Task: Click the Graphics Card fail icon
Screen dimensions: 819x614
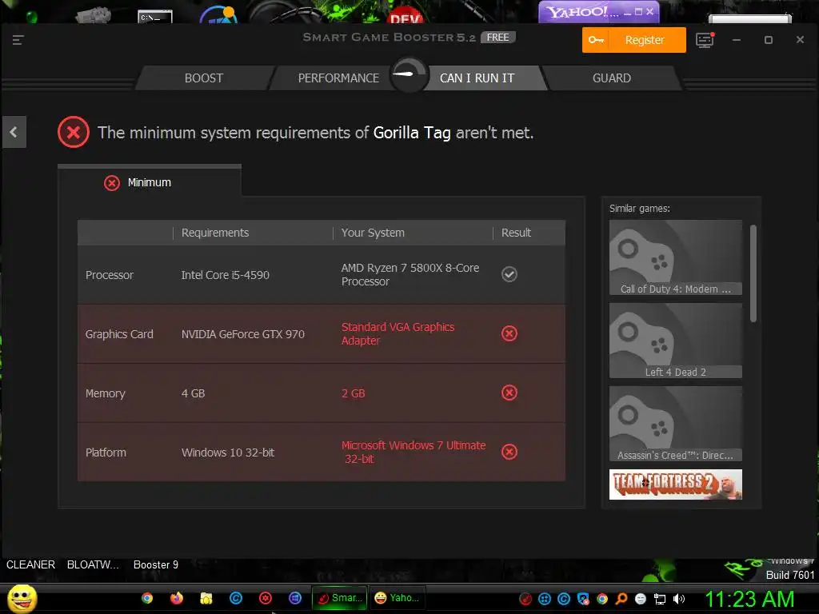Action: tap(509, 333)
